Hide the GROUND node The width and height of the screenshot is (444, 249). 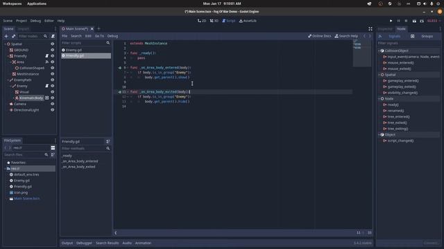point(53,50)
